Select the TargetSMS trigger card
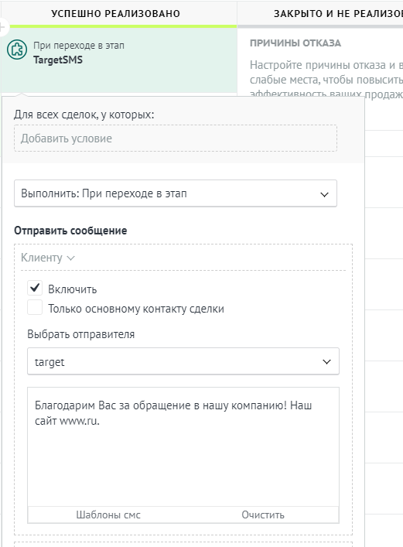 tap(118, 60)
